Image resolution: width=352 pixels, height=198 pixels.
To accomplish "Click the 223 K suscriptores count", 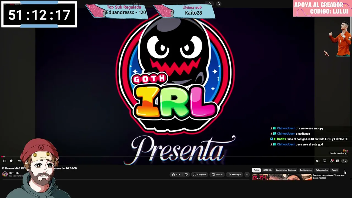I will [x=16, y=176].
